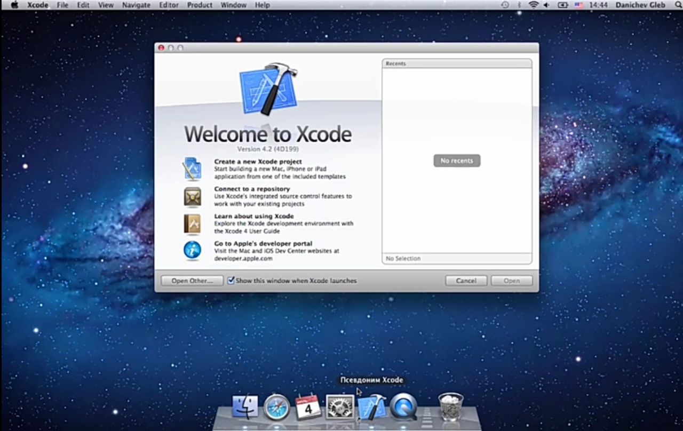Viewport: 683px width, 431px height.
Task: Click the Danichev Gleb user name
Action: click(x=640, y=5)
